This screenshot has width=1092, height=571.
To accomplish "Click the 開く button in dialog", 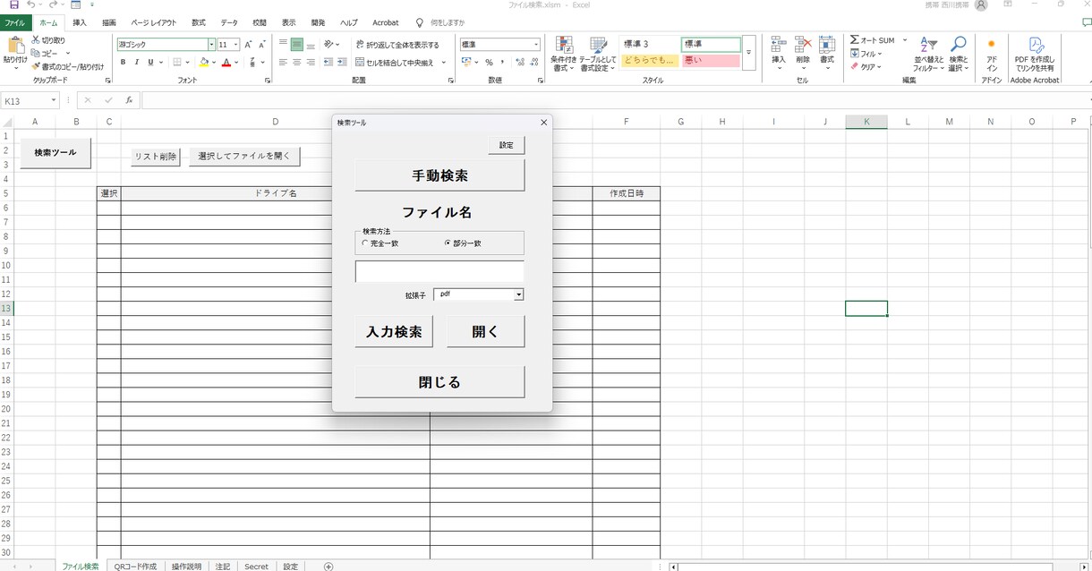I will [485, 331].
